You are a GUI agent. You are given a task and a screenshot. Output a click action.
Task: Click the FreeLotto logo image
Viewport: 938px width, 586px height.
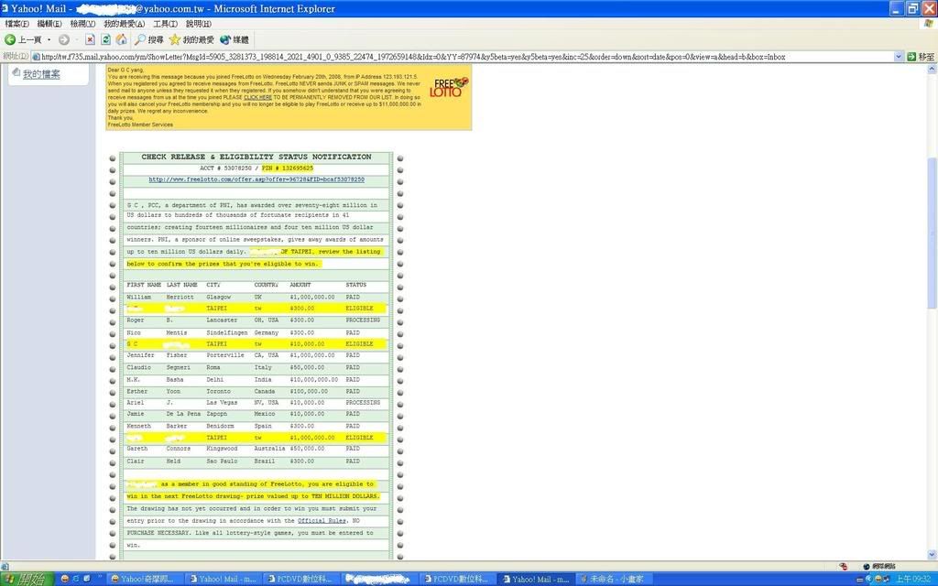coord(450,87)
